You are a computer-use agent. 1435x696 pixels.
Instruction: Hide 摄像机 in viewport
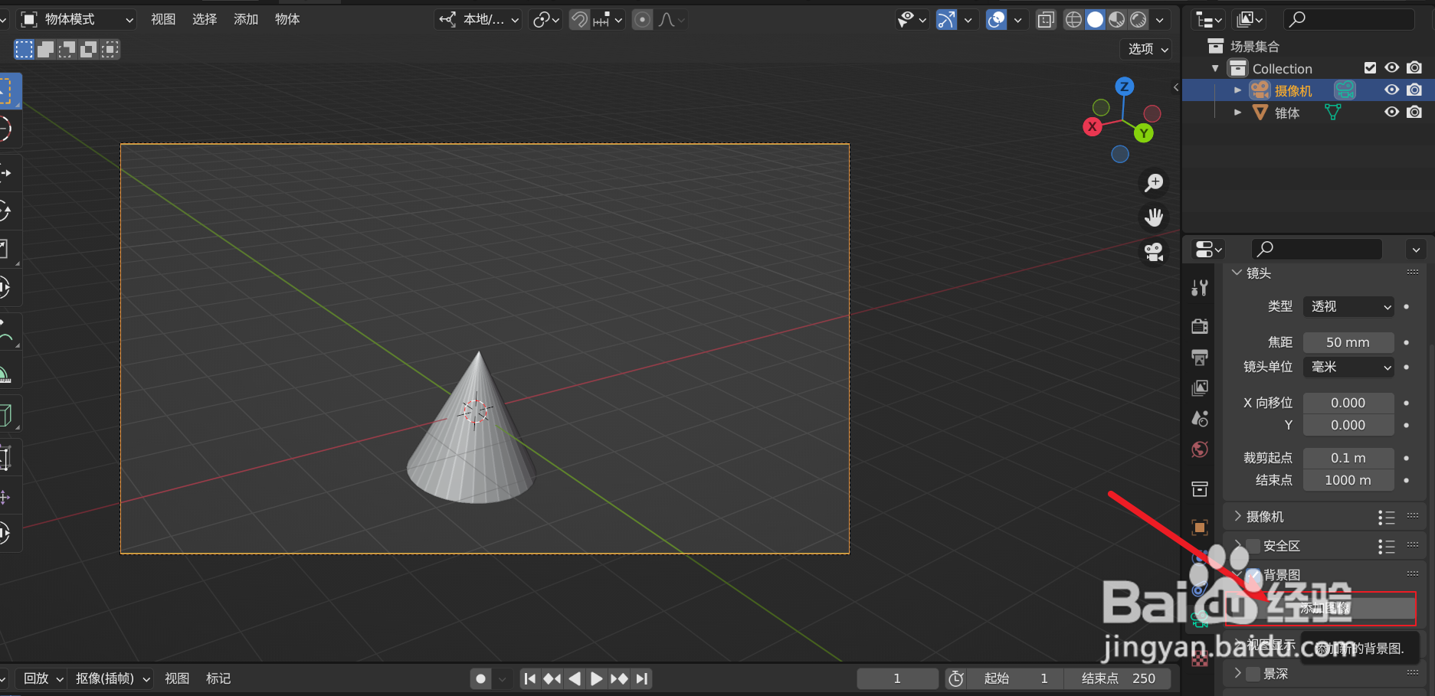click(x=1392, y=90)
